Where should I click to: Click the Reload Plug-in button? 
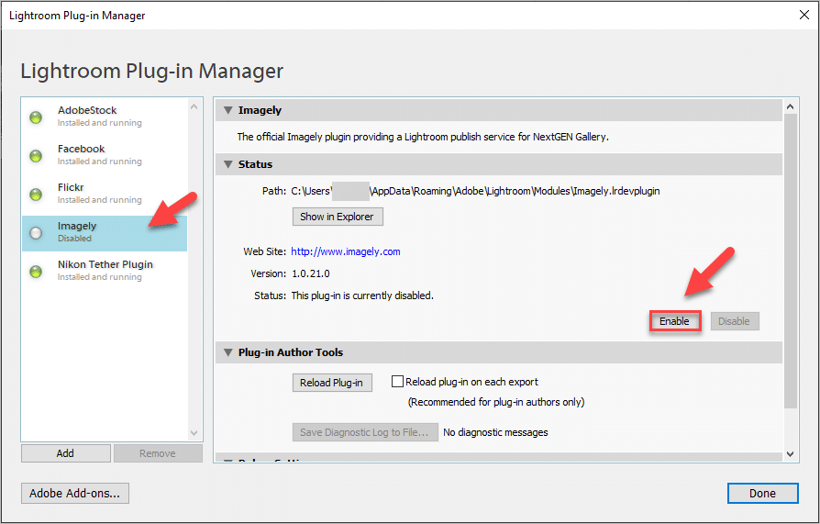tap(332, 383)
